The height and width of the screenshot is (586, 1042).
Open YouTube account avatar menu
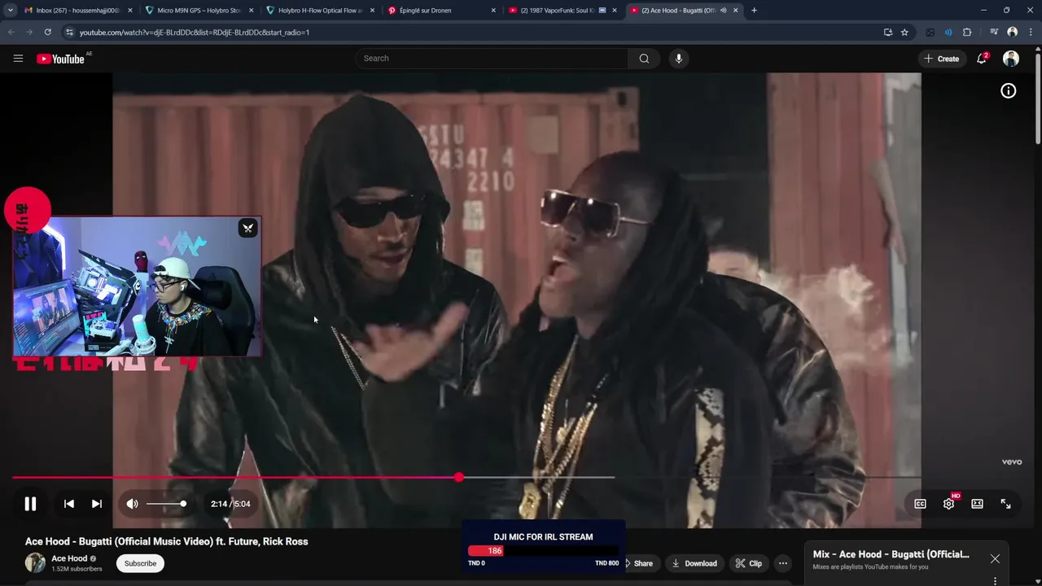(x=1011, y=59)
